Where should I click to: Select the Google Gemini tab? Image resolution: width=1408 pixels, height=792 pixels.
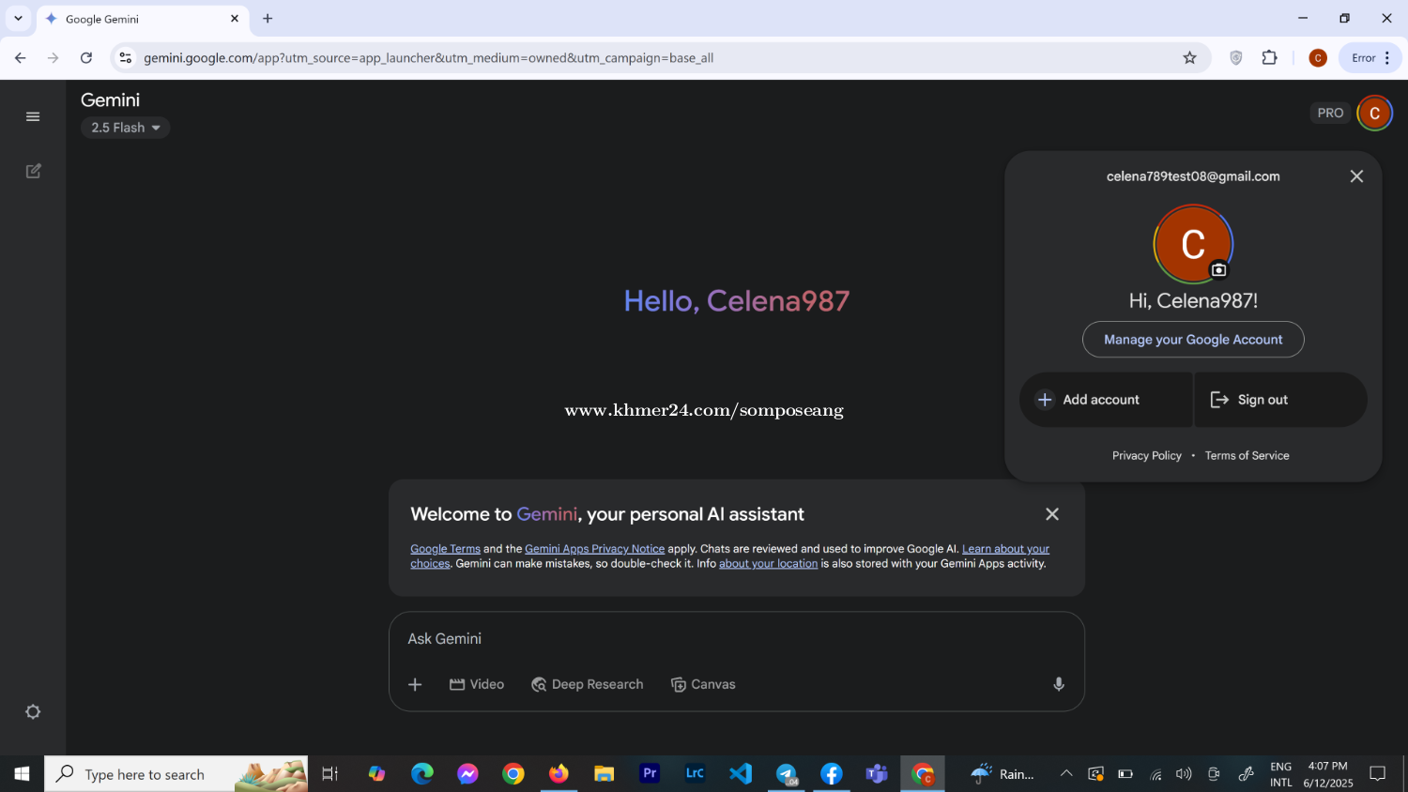[x=143, y=19]
